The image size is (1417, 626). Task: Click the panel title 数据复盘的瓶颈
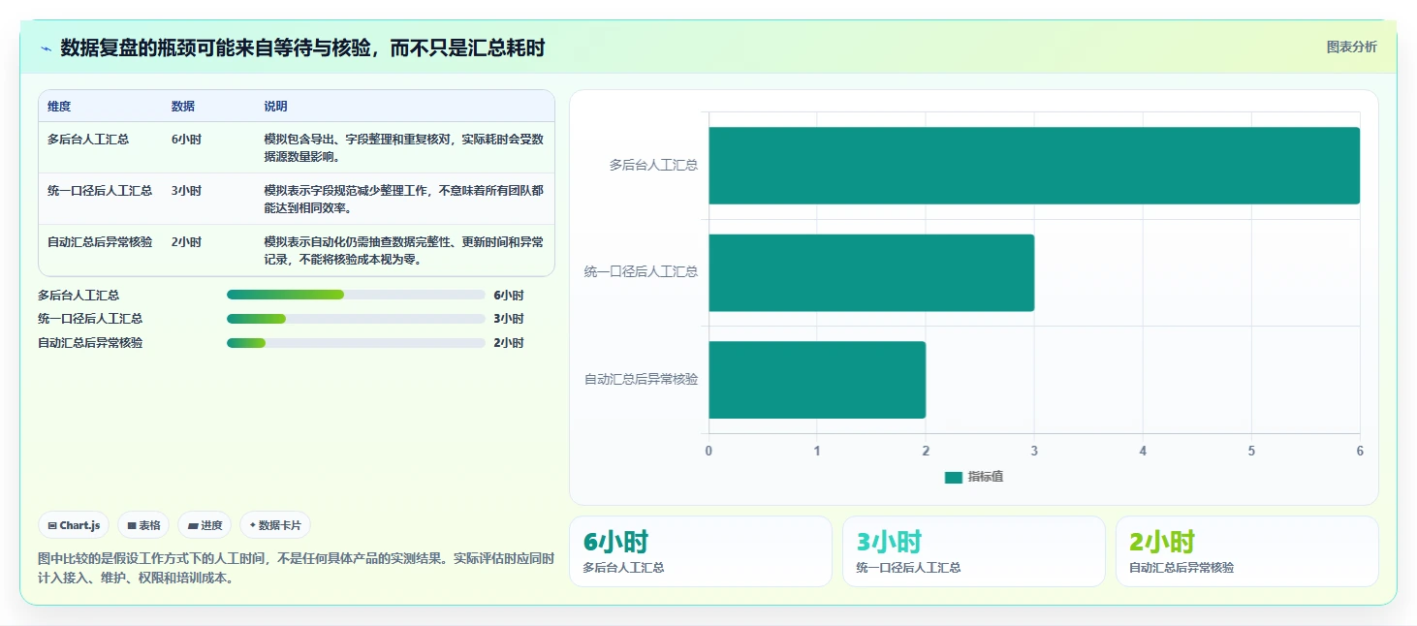coord(302,47)
